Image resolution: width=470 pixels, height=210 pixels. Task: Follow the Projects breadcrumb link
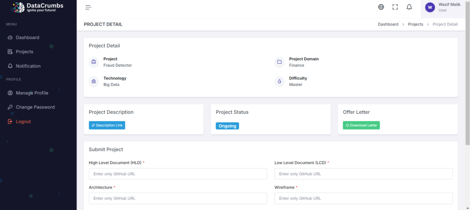coord(415,25)
